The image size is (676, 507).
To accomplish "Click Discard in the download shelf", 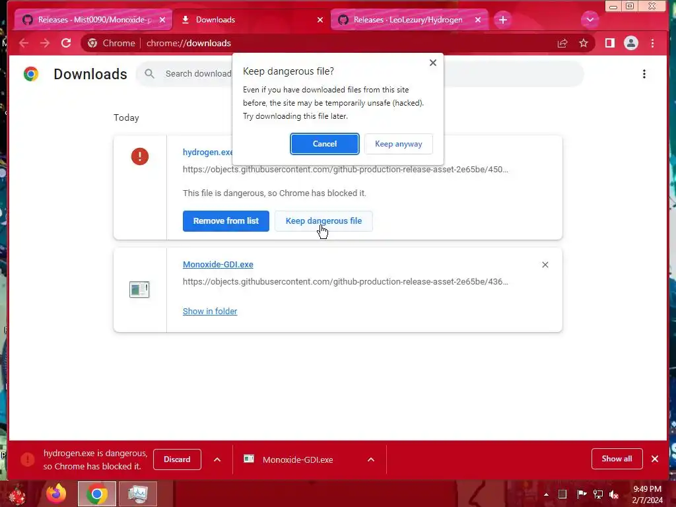I will click(x=177, y=459).
